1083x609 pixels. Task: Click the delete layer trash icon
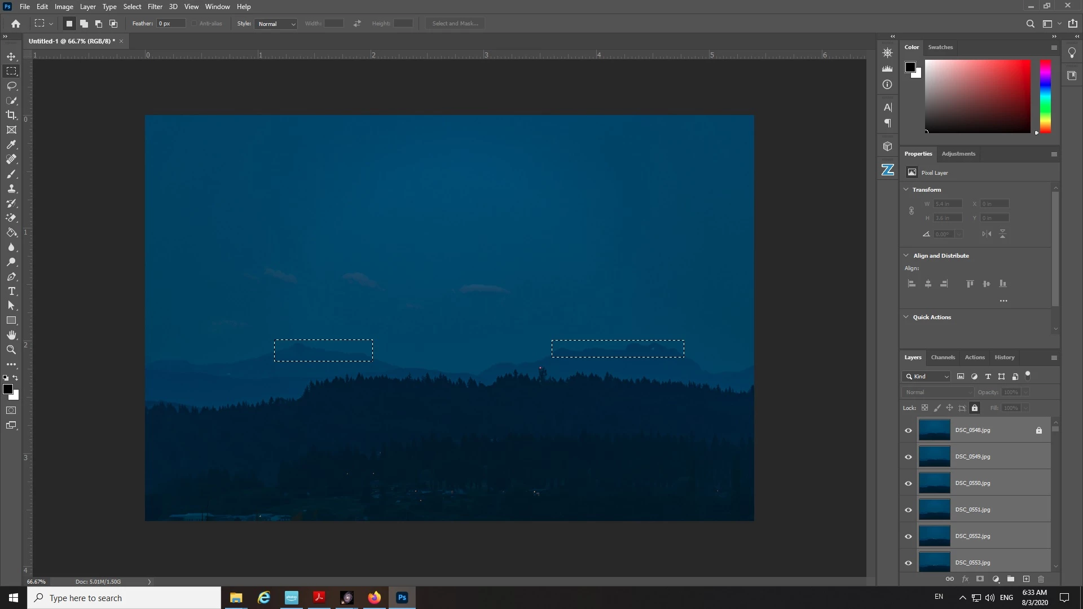pyautogui.click(x=1041, y=579)
